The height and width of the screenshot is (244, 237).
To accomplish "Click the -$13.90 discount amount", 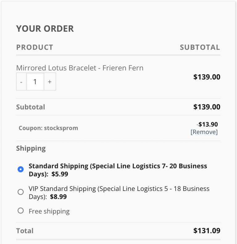I will coord(207,124).
